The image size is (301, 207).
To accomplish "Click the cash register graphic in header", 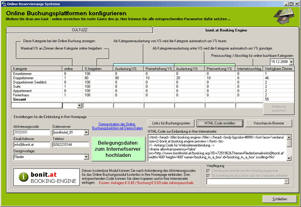I will click(284, 16).
